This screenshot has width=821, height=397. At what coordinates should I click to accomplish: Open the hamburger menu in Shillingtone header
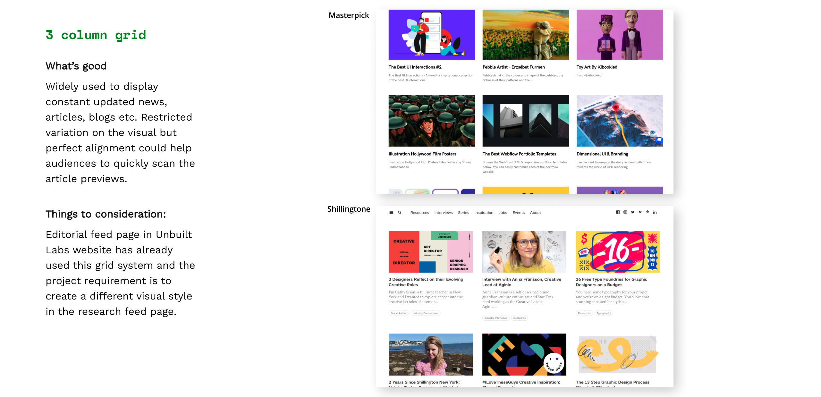tap(391, 213)
